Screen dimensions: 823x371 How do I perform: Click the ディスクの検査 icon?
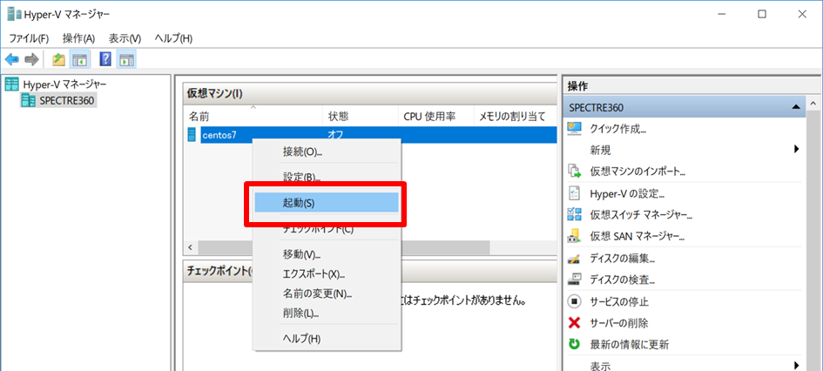tap(575, 280)
